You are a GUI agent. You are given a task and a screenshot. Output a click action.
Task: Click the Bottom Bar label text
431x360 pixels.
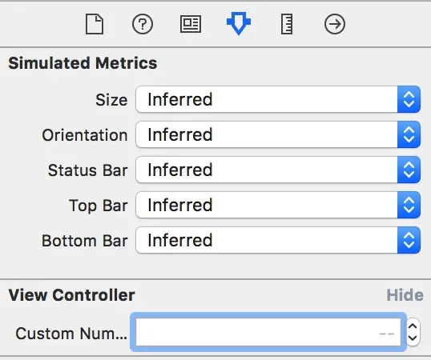pos(85,241)
